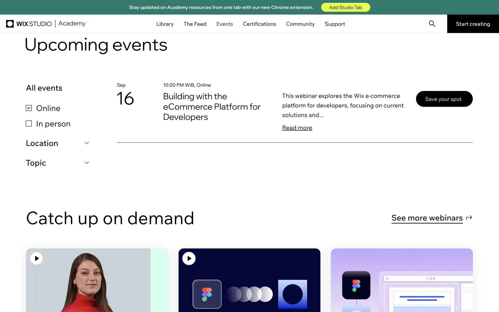
Task: Click Save your spot button
Action: point(444,99)
